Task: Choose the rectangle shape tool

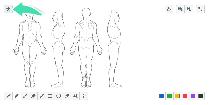Action: [50, 96]
